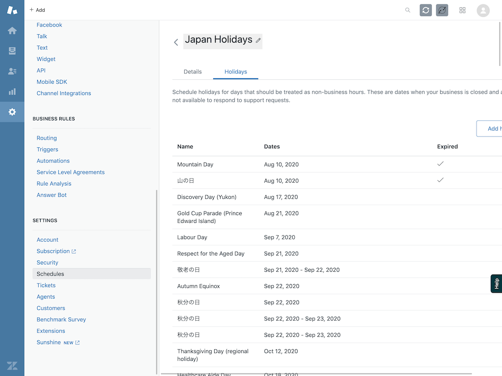The height and width of the screenshot is (376, 502).
Task: Open Triggers under Business Rules
Action: [48, 149]
